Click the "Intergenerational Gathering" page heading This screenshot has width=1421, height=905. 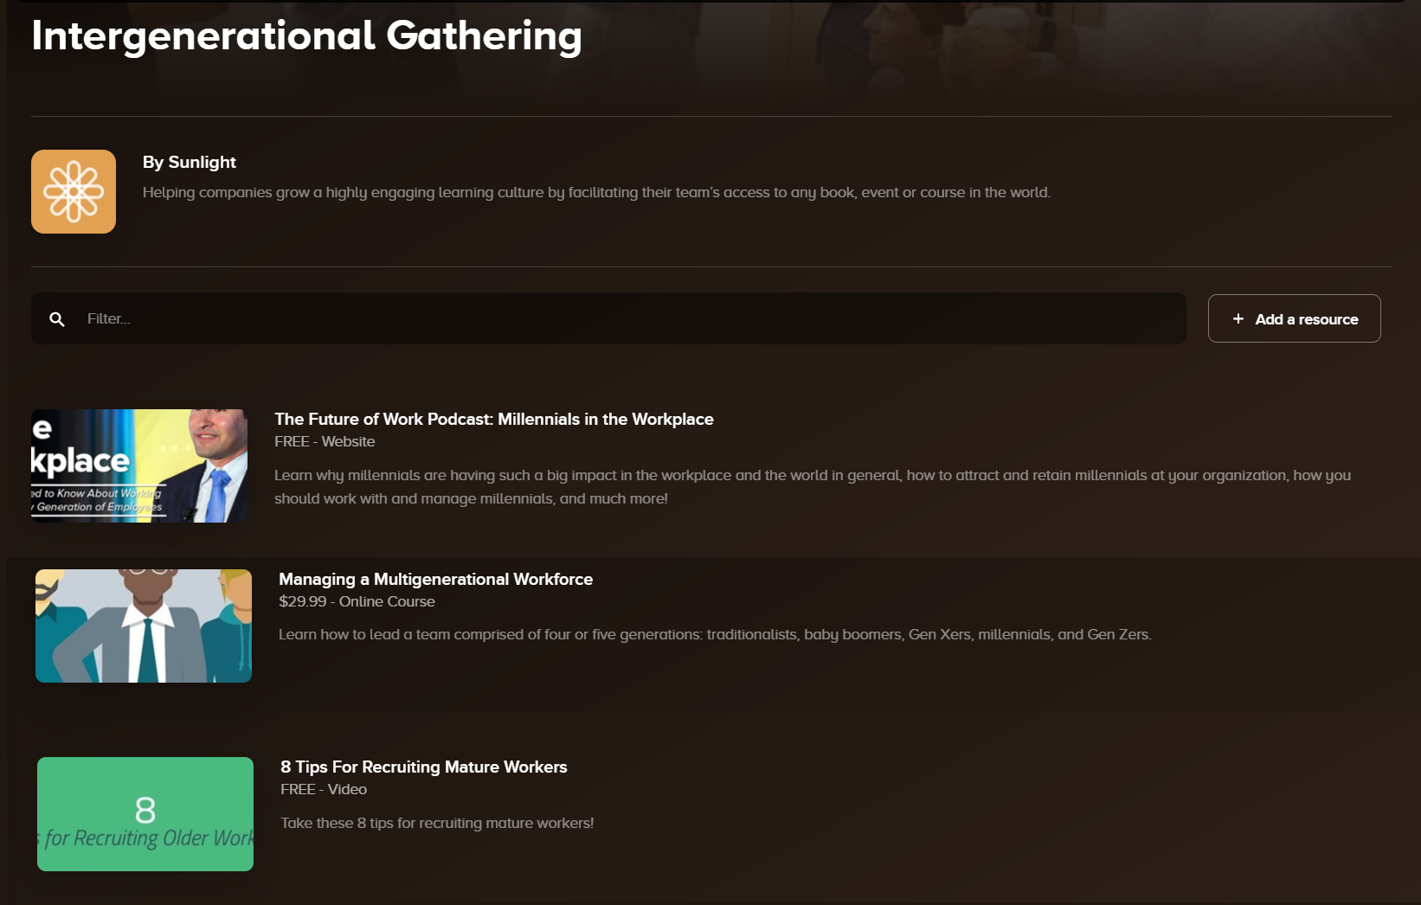(306, 36)
